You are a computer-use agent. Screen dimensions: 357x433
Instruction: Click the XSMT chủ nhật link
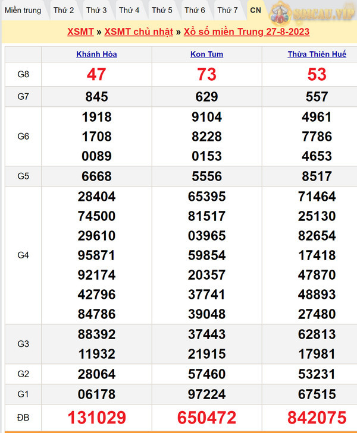tap(139, 32)
